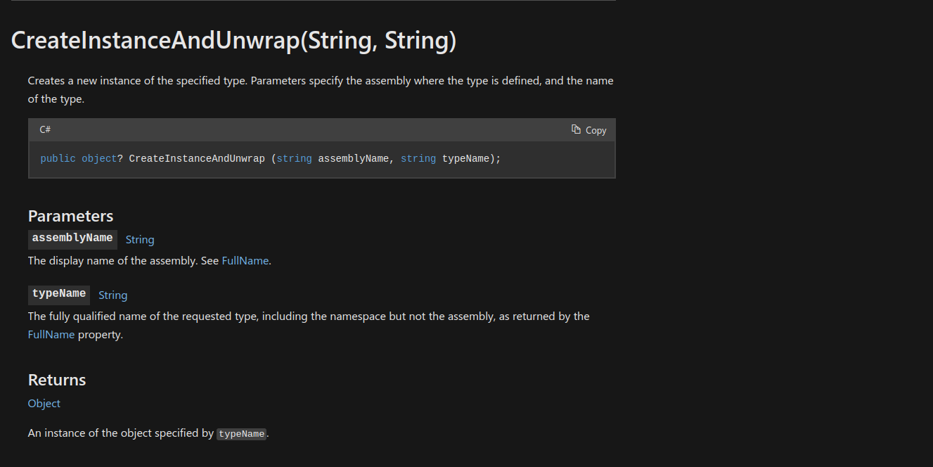Click the method summary paragraph below the heading
This screenshot has width=933, height=467.
point(321,90)
